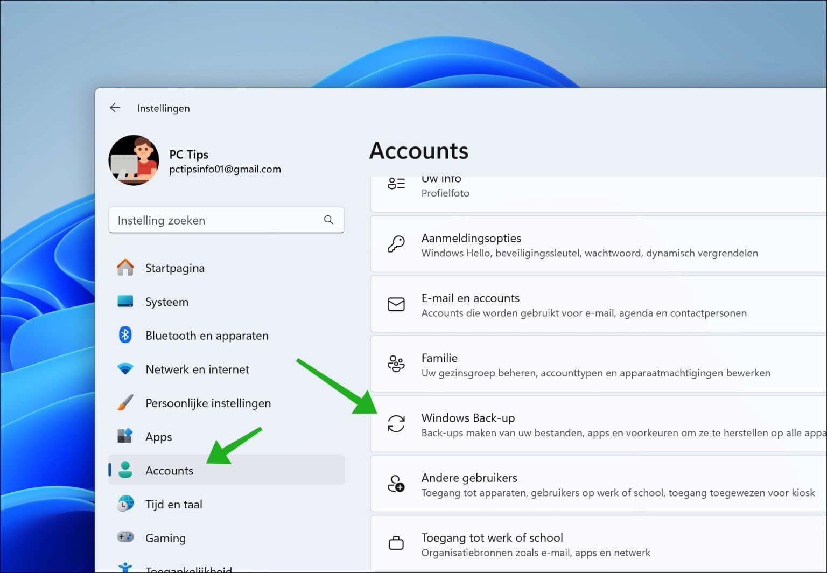Click the Profielfoto subtitle text
Viewport: 827px width, 573px height.
[x=445, y=193]
